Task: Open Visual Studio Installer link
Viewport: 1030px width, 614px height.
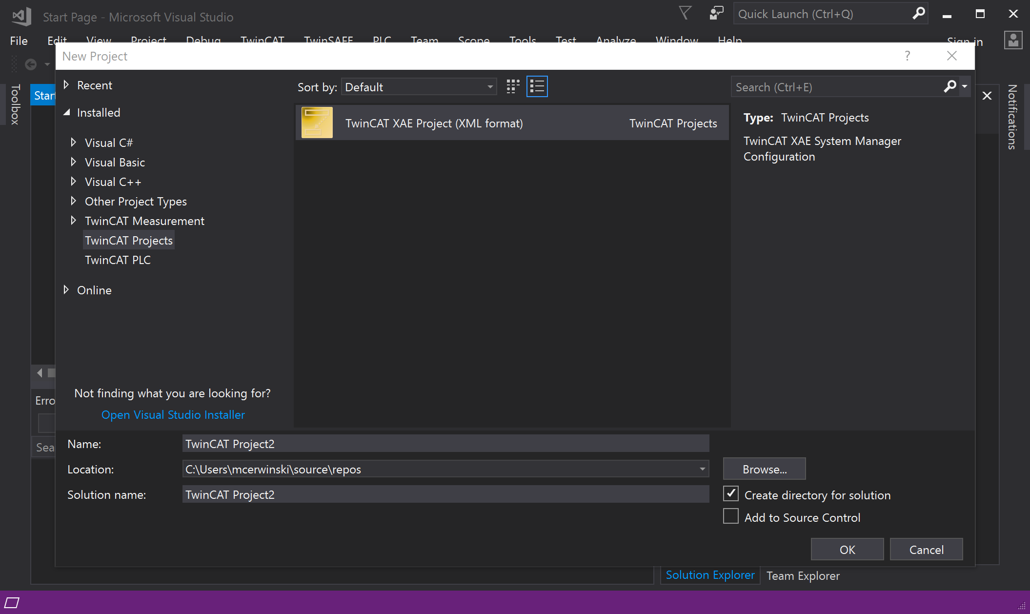Action: point(173,414)
